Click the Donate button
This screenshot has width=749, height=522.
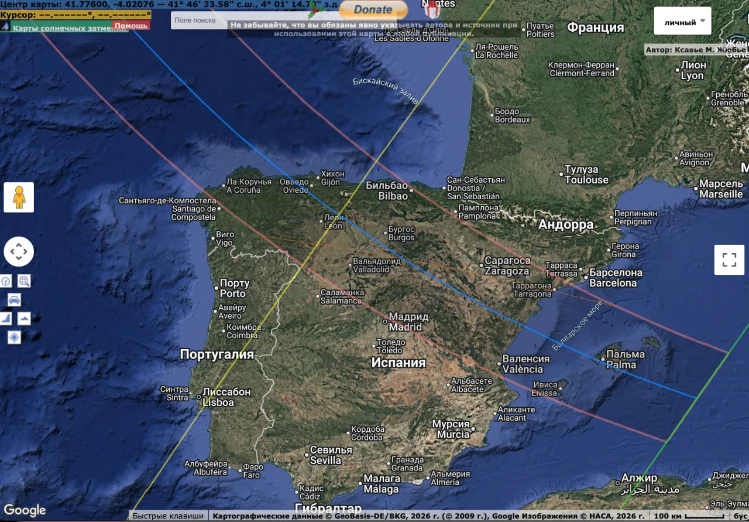(373, 10)
